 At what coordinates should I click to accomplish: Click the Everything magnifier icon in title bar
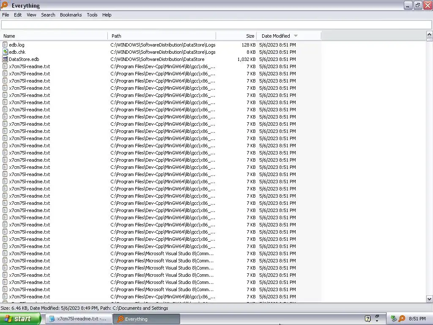(4, 5)
